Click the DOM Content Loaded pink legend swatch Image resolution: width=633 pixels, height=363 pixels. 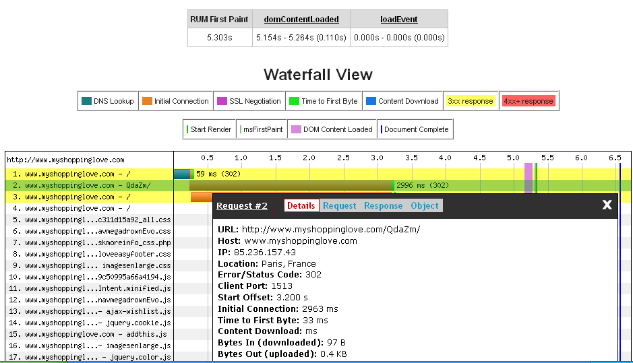point(297,129)
